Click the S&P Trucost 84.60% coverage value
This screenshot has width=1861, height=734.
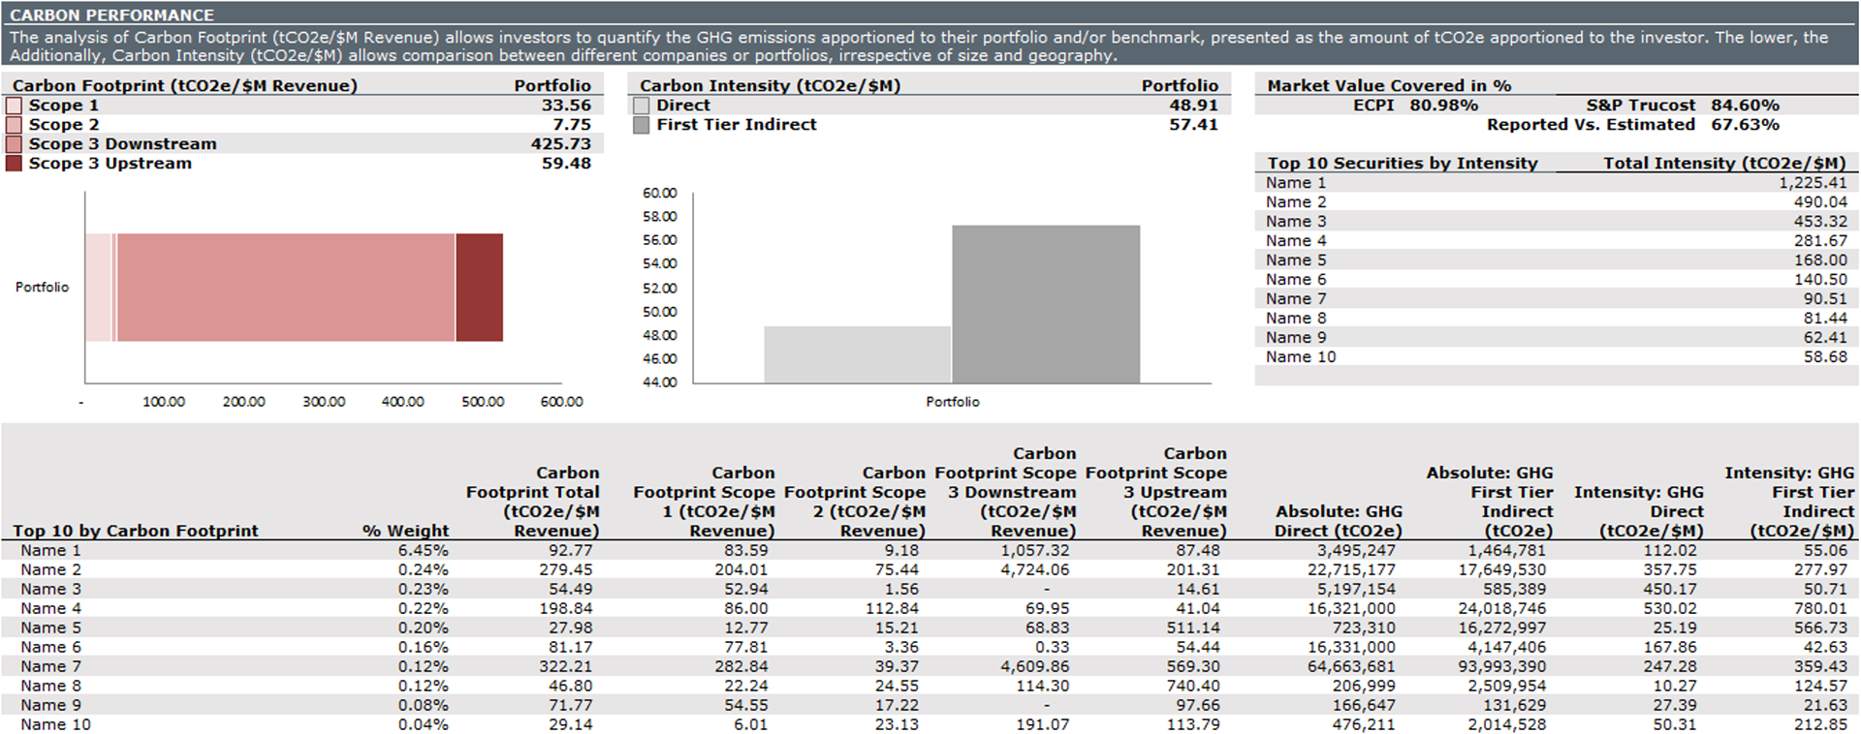(x=1745, y=106)
